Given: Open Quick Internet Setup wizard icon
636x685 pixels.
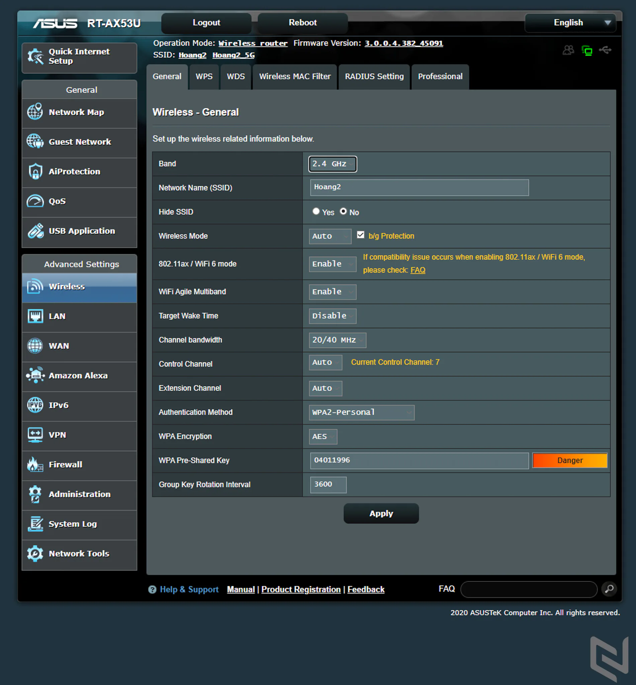Looking at the screenshot, I should pos(35,57).
